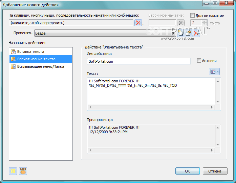Open the %Y variable insert menu
This screenshot has height=183, width=236.
pyautogui.click(x=214, y=72)
